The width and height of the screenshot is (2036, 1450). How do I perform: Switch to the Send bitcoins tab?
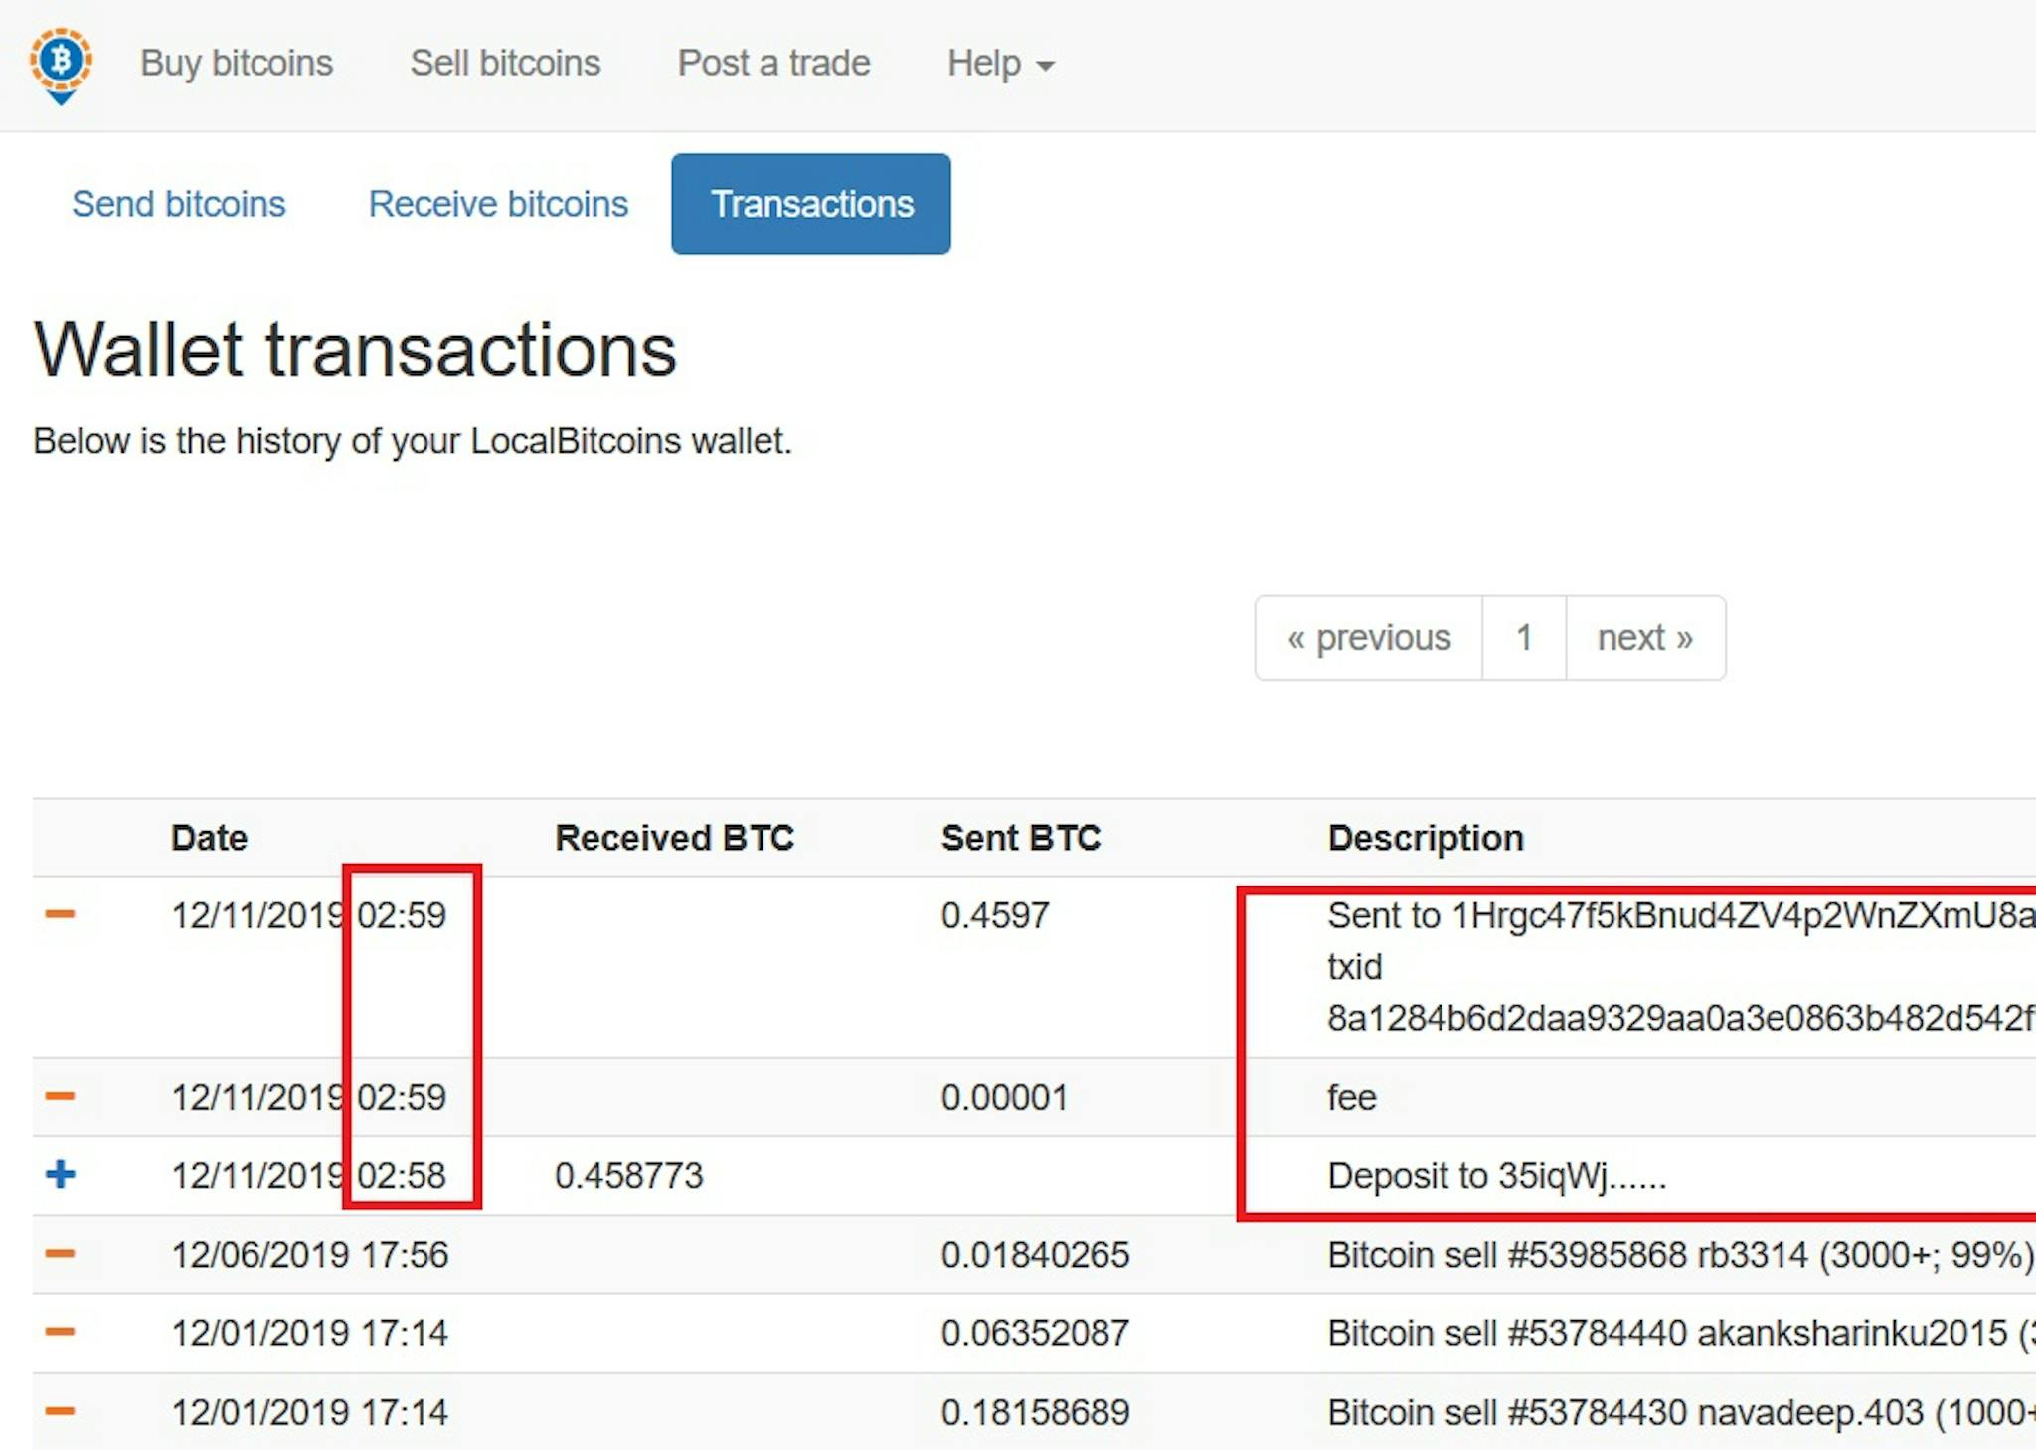(x=179, y=204)
